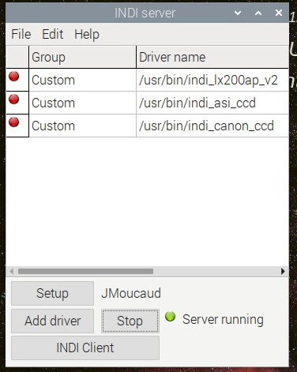
Task: Click horizontal scrollbar left arrow
Action: pyautogui.click(x=12, y=271)
